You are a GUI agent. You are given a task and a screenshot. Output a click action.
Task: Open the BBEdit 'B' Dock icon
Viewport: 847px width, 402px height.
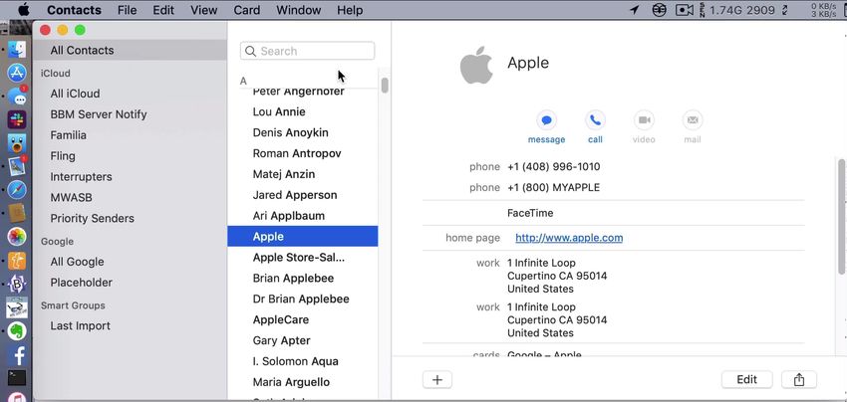pyautogui.click(x=17, y=284)
